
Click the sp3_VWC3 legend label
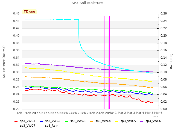click(x=78, y=121)
